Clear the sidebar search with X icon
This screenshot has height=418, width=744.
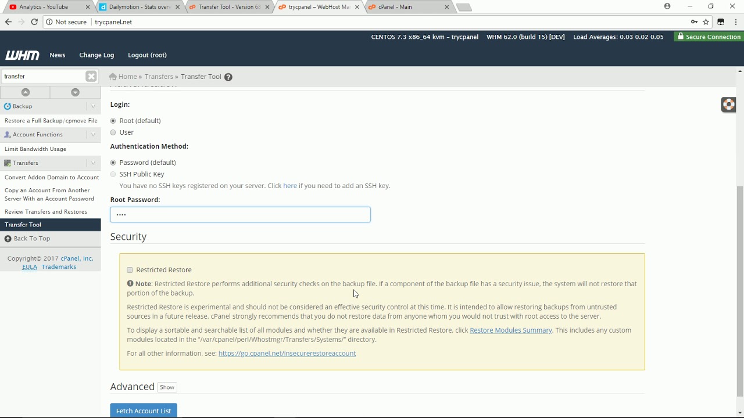(91, 76)
